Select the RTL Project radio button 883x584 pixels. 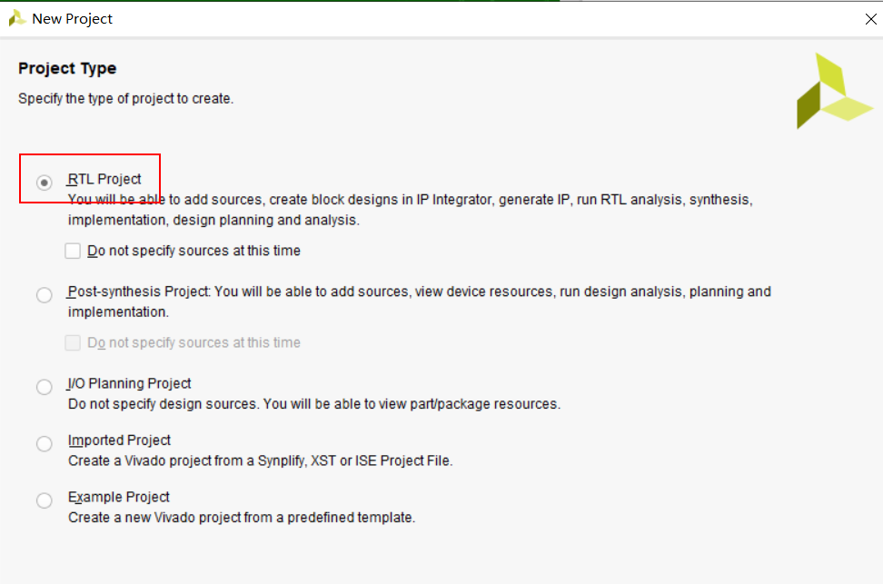pos(44,183)
